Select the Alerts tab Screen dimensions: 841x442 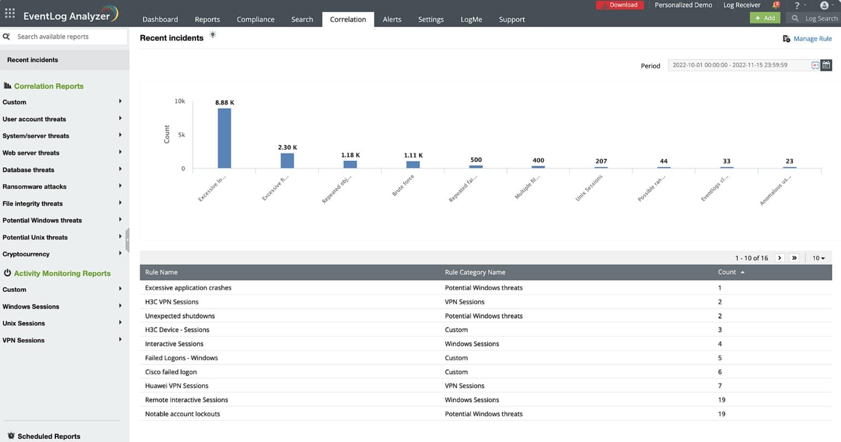[392, 19]
